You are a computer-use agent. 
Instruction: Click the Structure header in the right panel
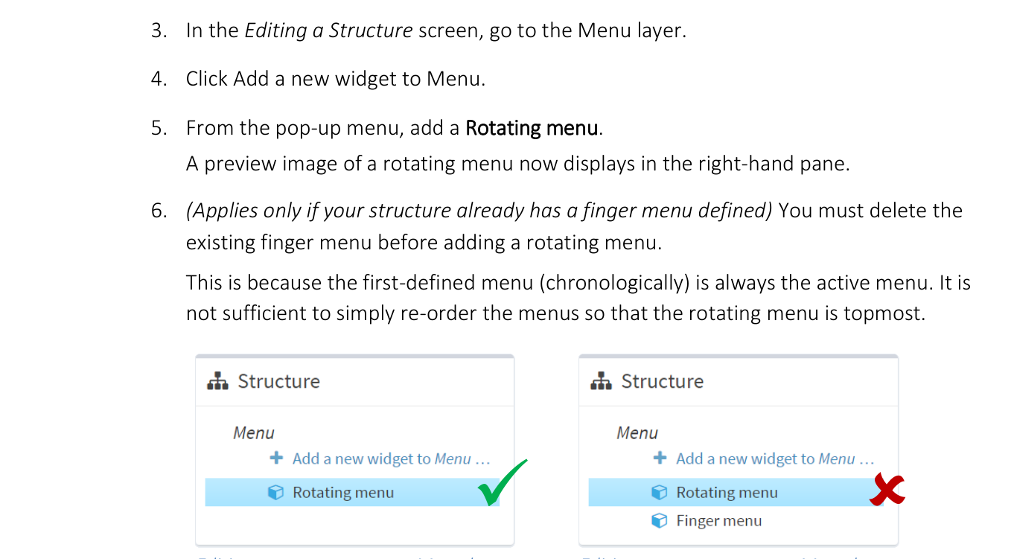(x=661, y=380)
